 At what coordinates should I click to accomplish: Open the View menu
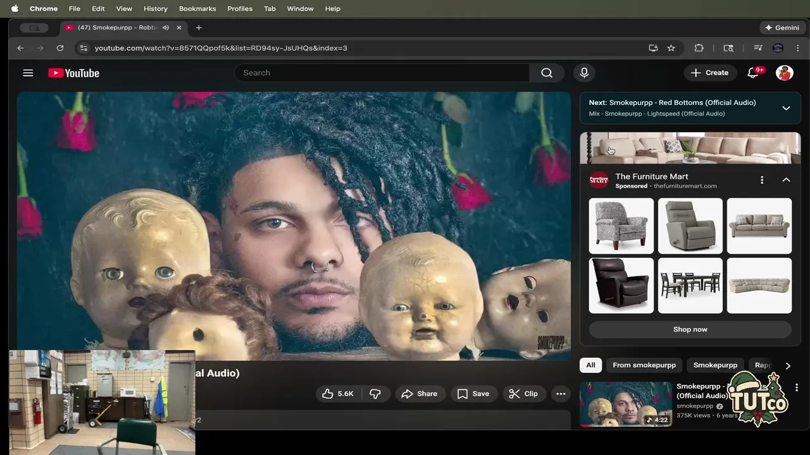pyautogui.click(x=124, y=9)
